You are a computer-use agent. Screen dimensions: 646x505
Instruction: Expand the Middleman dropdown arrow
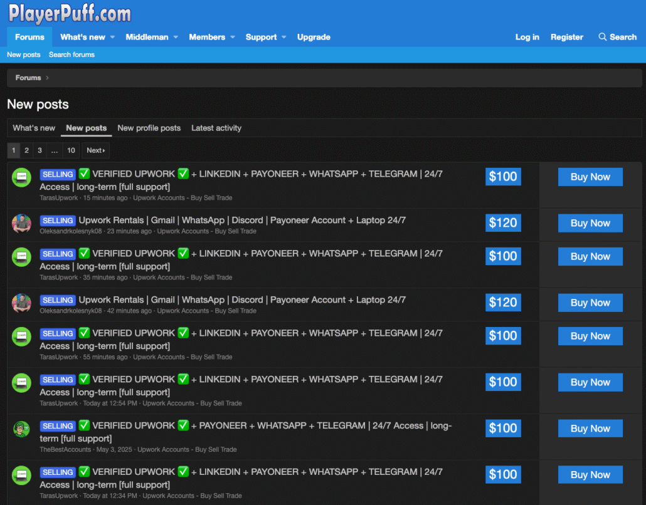coord(176,37)
